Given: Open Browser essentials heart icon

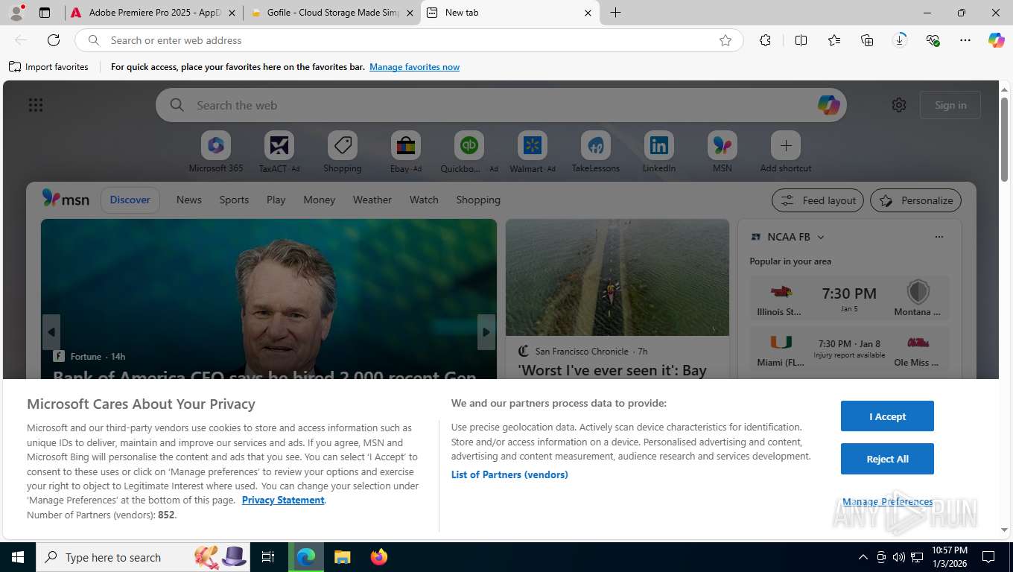Looking at the screenshot, I should 933,40.
